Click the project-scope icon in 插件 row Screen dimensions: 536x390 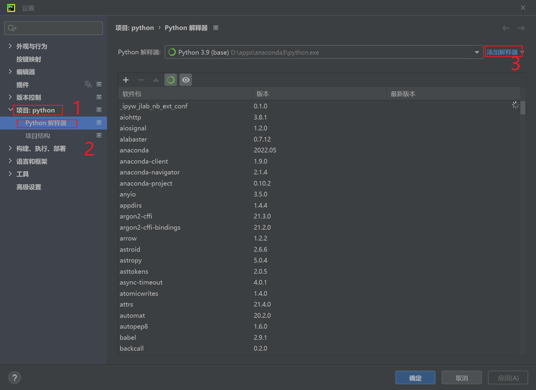(x=99, y=84)
